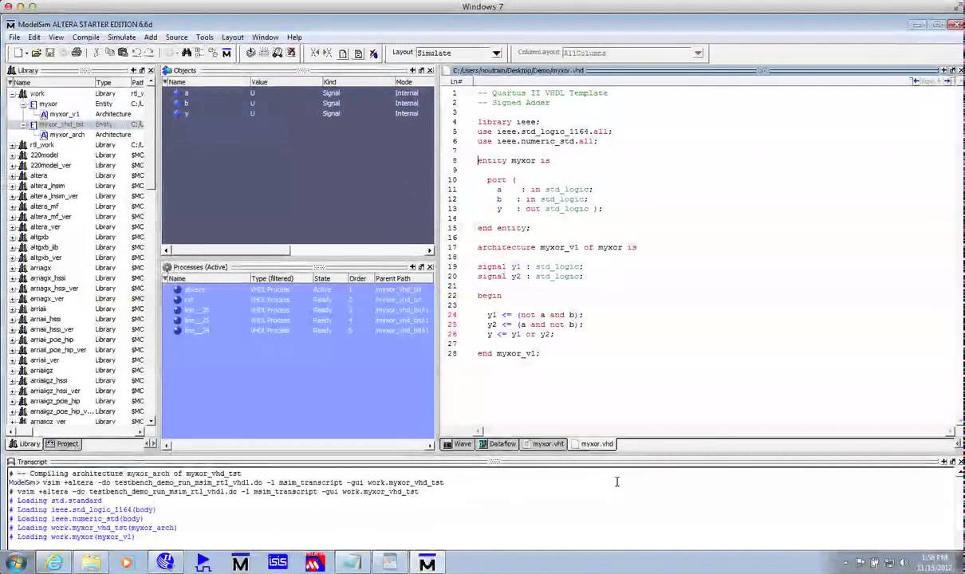
Task: Click the Simulate toolbar icon
Action: pyautogui.click(x=278, y=53)
